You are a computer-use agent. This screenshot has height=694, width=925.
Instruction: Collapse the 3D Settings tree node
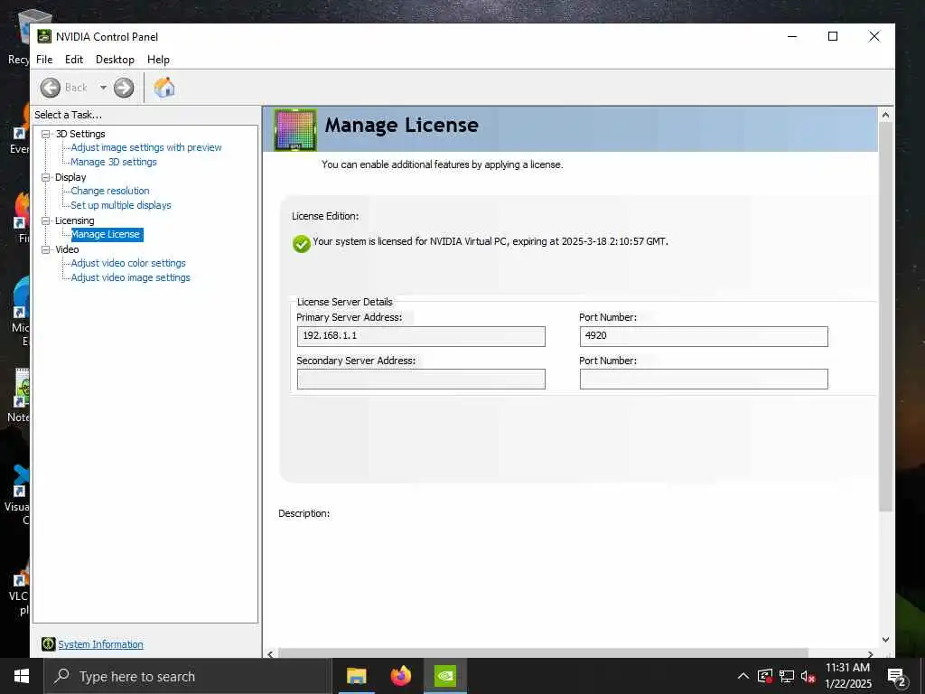click(x=45, y=134)
